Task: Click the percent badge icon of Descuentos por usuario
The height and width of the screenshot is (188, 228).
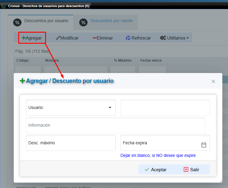Action: coord(17,22)
